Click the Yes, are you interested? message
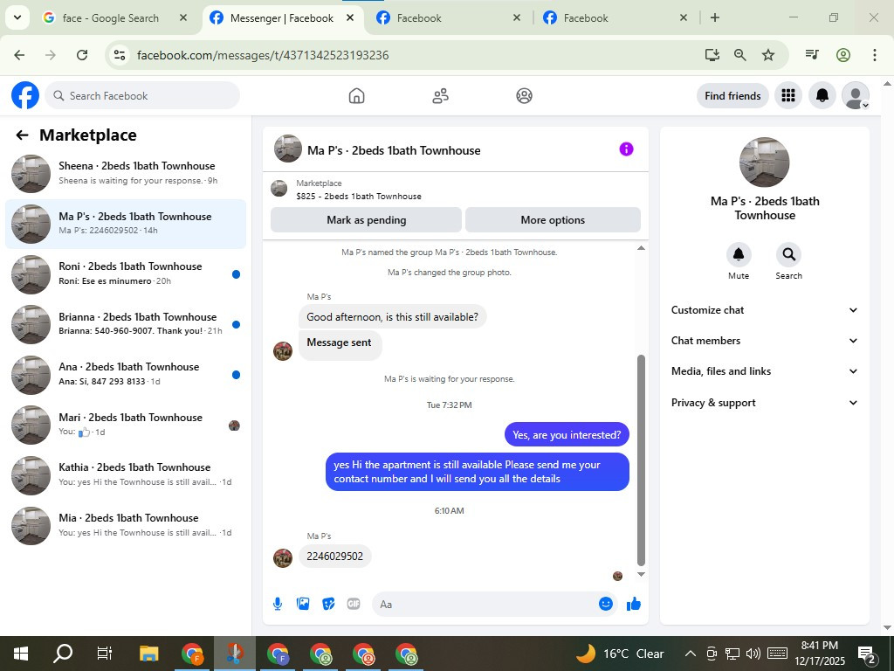Image resolution: width=894 pixels, height=671 pixels. (x=567, y=435)
